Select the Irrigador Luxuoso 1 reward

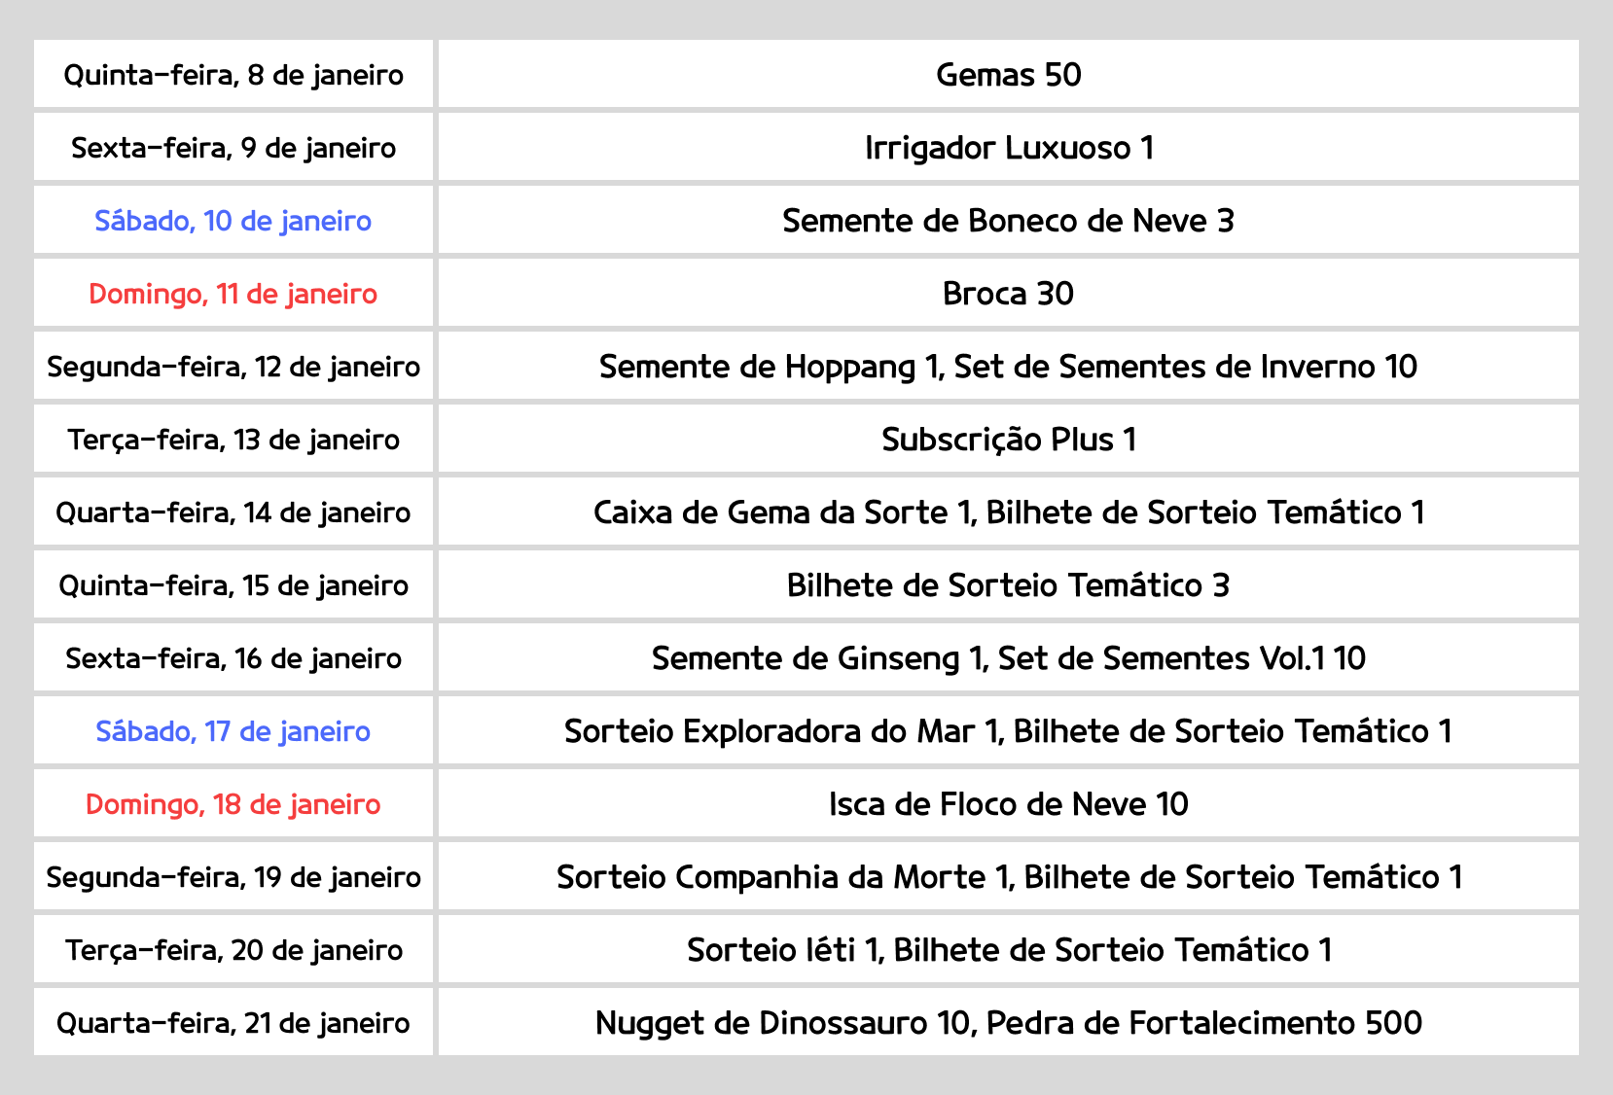1008,148
